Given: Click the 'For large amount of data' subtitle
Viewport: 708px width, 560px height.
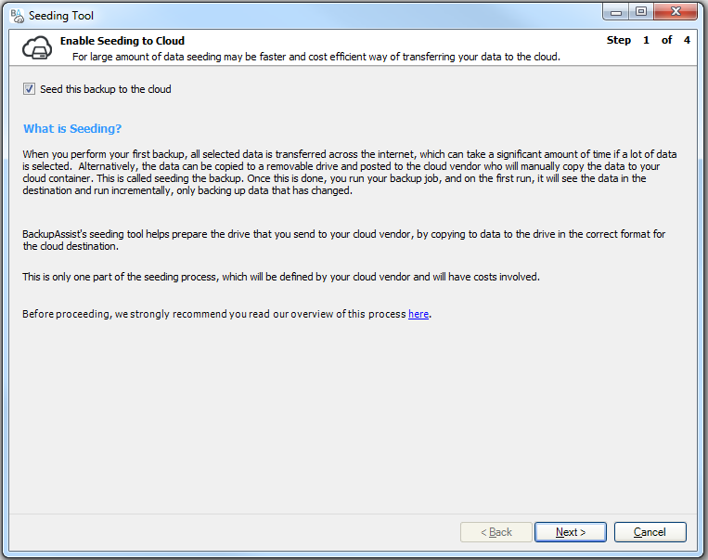Looking at the screenshot, I should click(316, 57).
